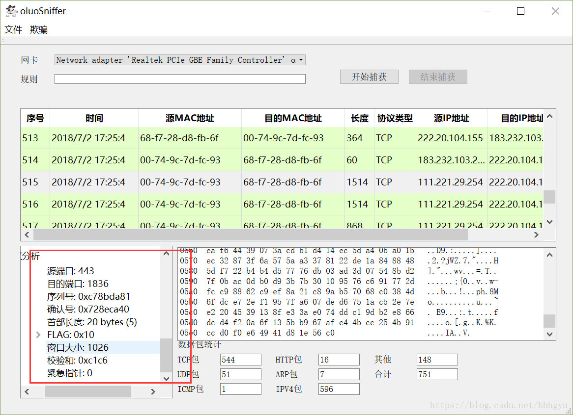Click the analysis tree scroll up arrow
The image size is (573, 415).
pos(166,254)
